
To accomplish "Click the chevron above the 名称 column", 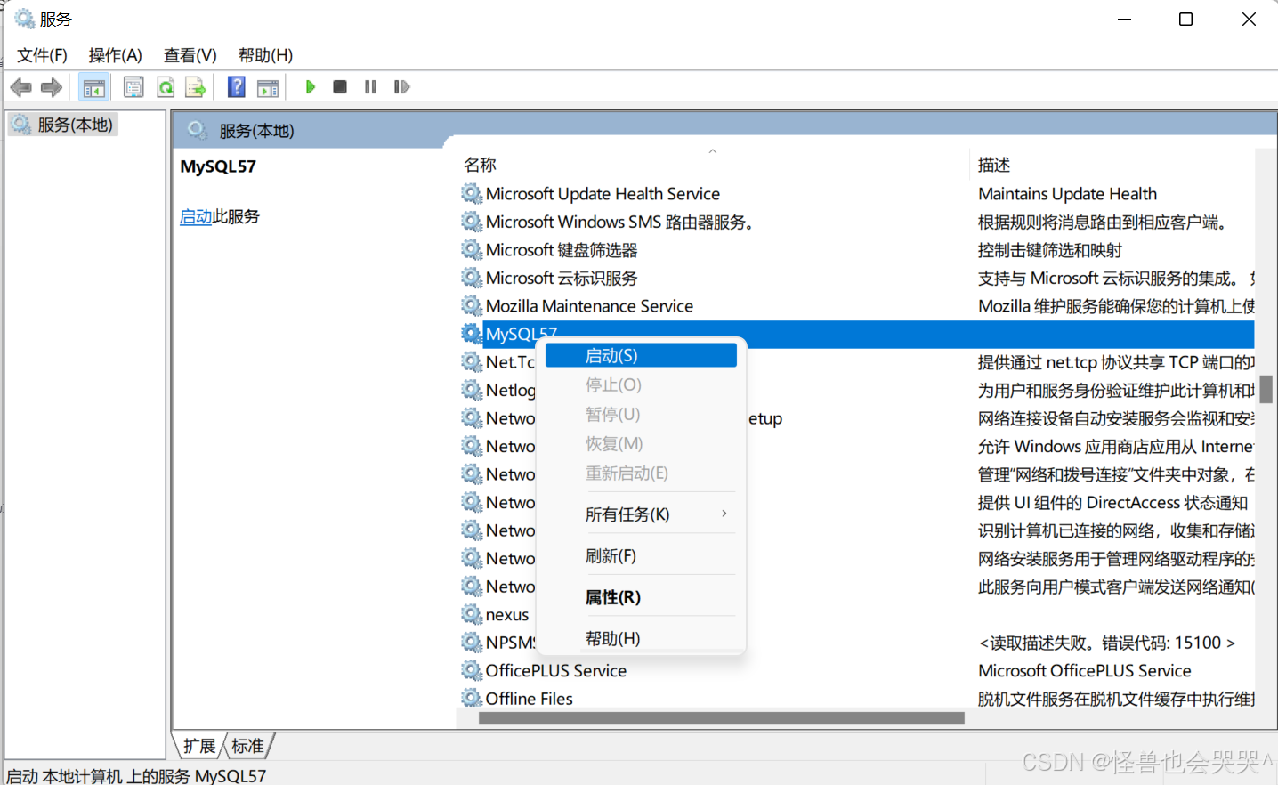I will (712, 151).
